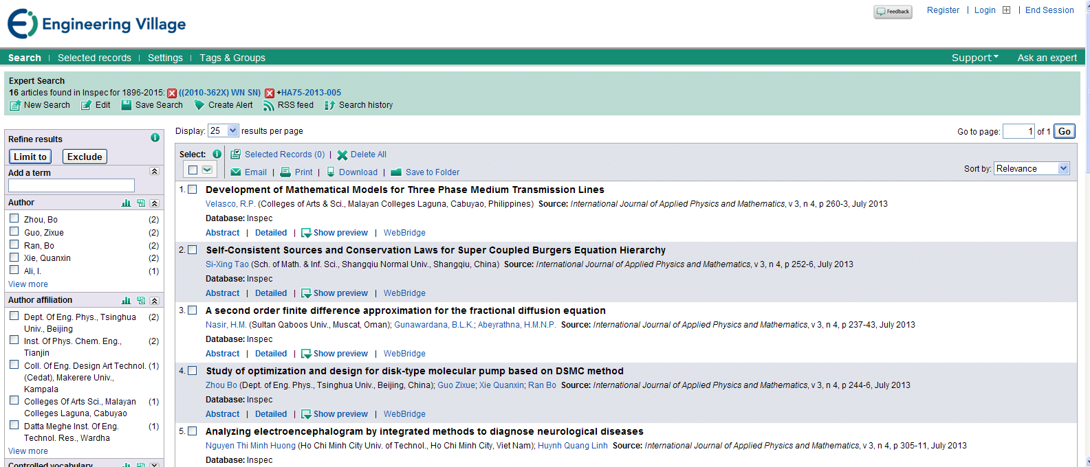Check the Guo, Zixue author checkbox

click(x=14, y=231)
